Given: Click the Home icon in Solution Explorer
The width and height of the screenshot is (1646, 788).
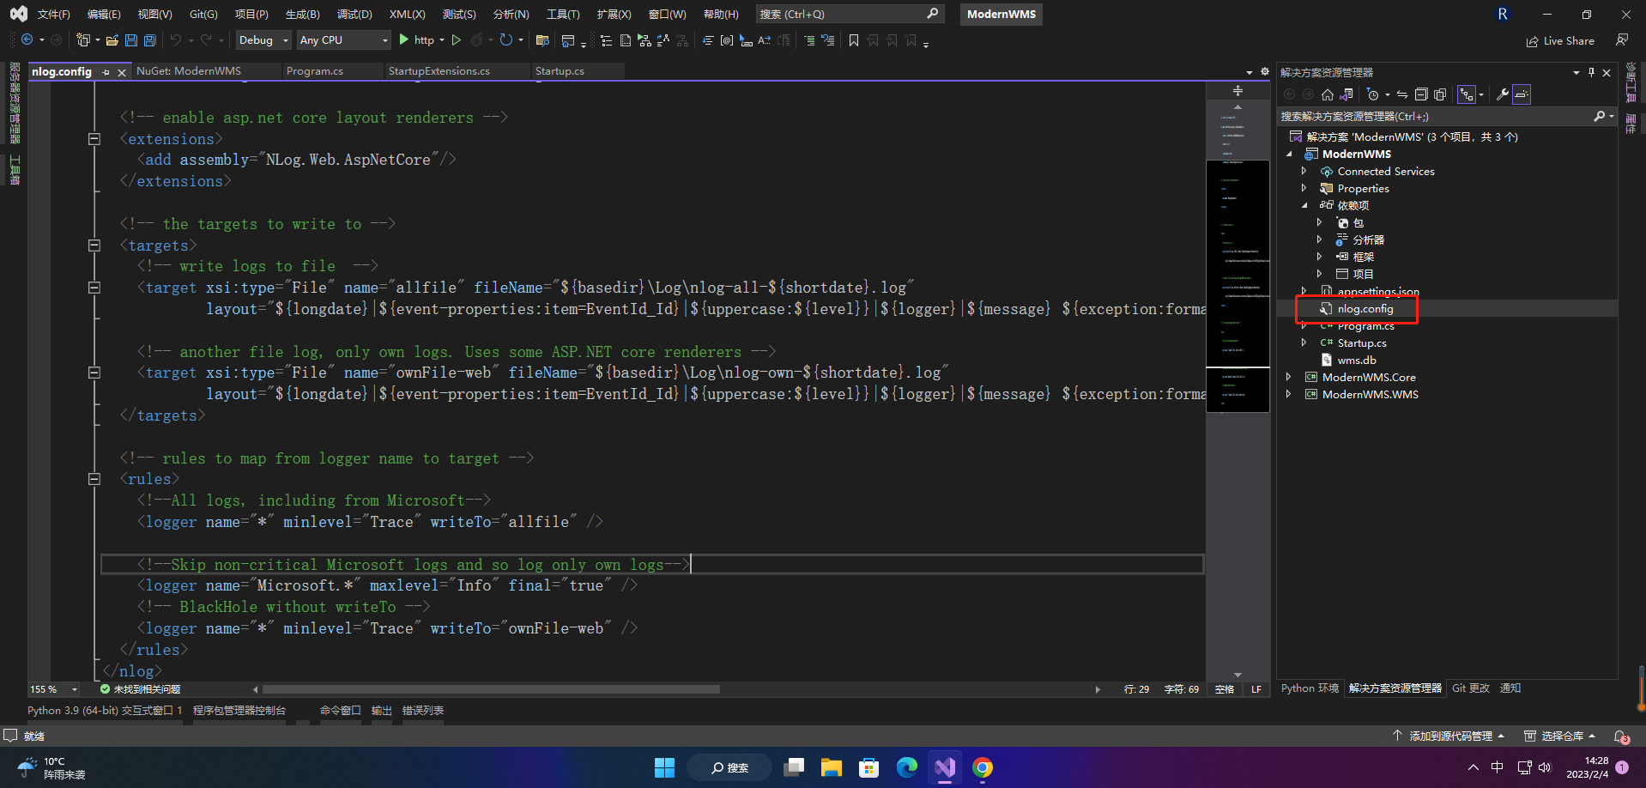Looking at the screenshot, I should (1328, 94).
